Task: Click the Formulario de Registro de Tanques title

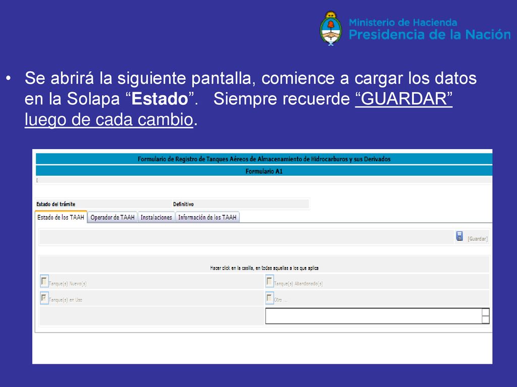Action: point(264,159)
